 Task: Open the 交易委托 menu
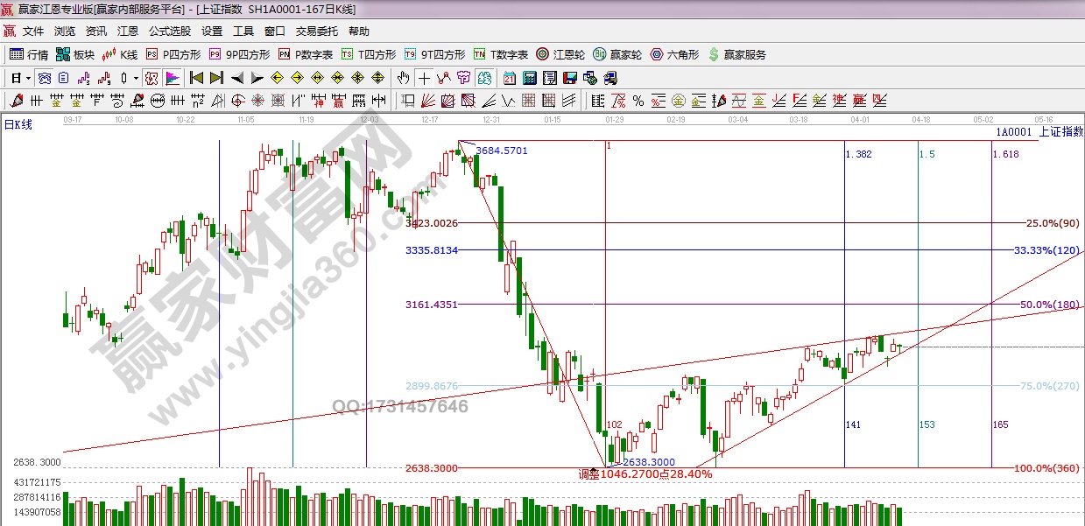click(x=316, y=31)
